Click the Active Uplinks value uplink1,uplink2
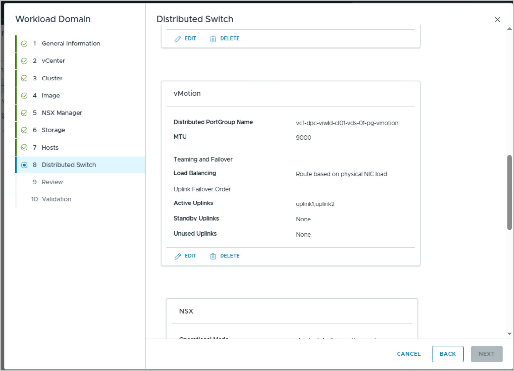 (x=315, y=204)
